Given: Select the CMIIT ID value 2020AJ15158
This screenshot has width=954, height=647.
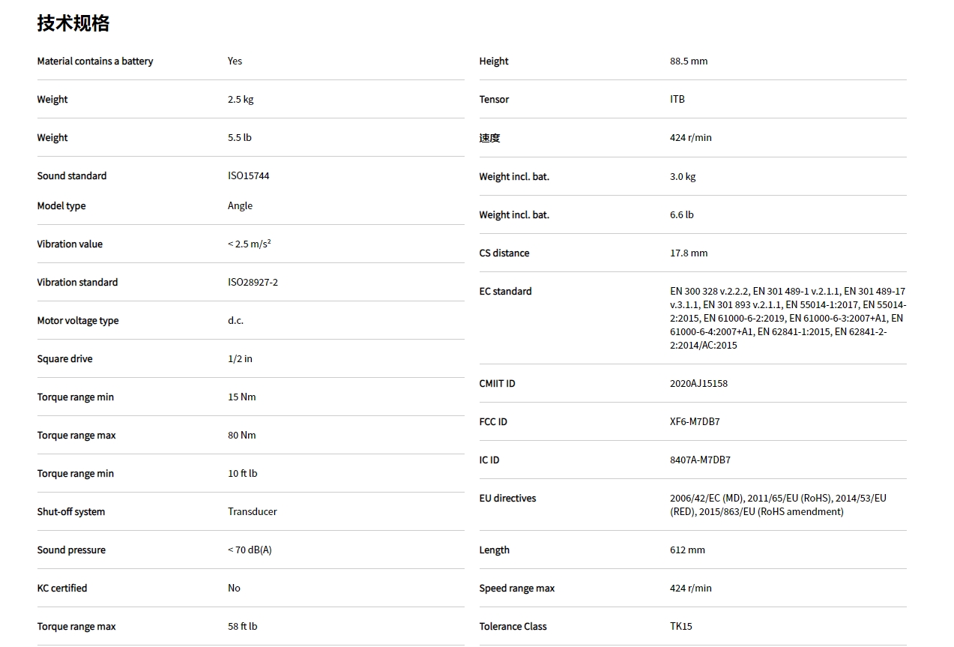Looking at the screenshot, I should coord(698,384).
